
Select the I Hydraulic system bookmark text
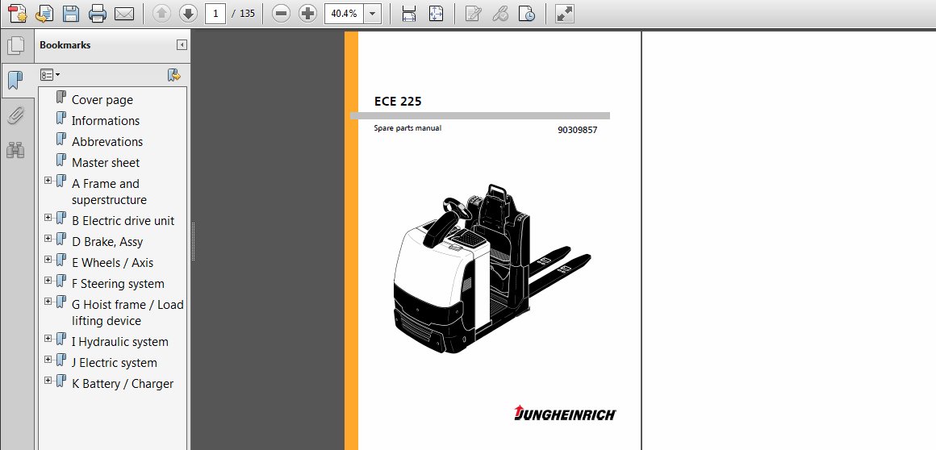(120, 342)
